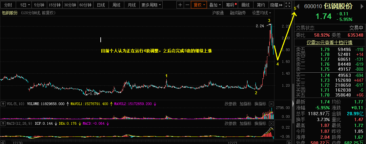This screenshot has height=144, width=366.
Task: Click 仅需20元查看十档行情 link
Action: (329, 43)
